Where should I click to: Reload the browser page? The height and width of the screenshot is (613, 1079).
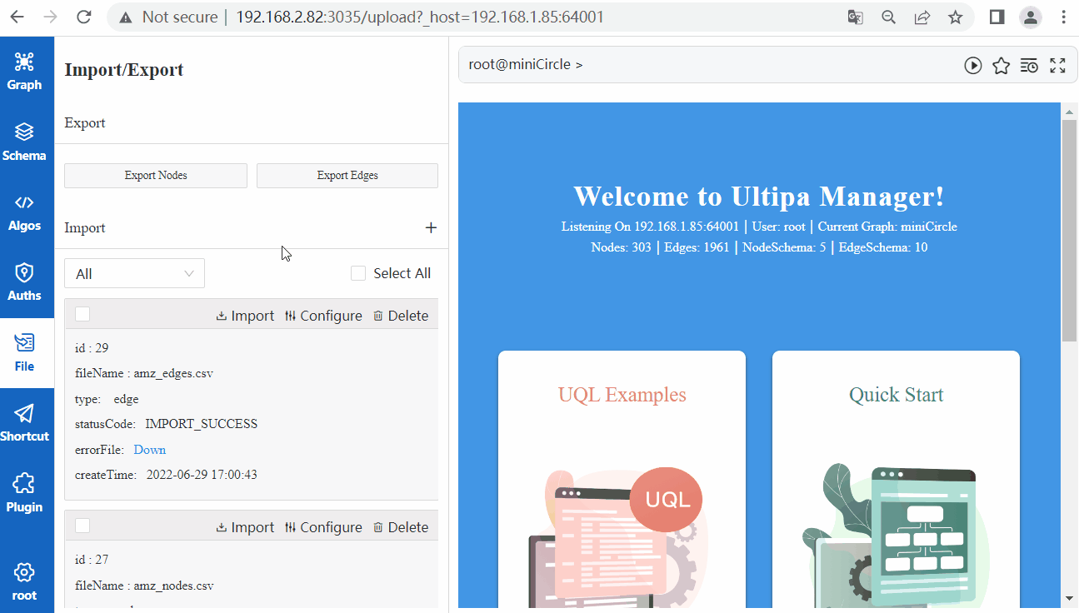click(83, 17)
